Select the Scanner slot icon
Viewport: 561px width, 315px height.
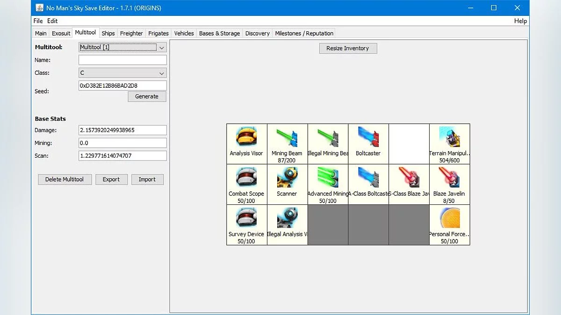pyautogui.click(x=287, y=178)
